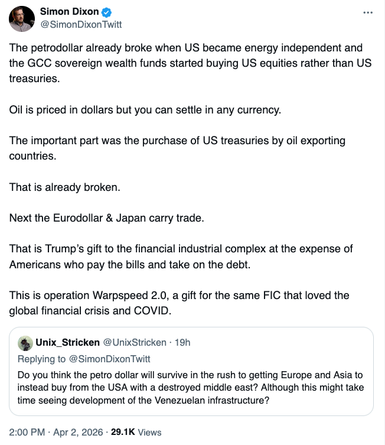Click the 'Next the Eurodollar & Japan' line
The width and height of the screenshot is (385, 445).
(x=106, y=218)
